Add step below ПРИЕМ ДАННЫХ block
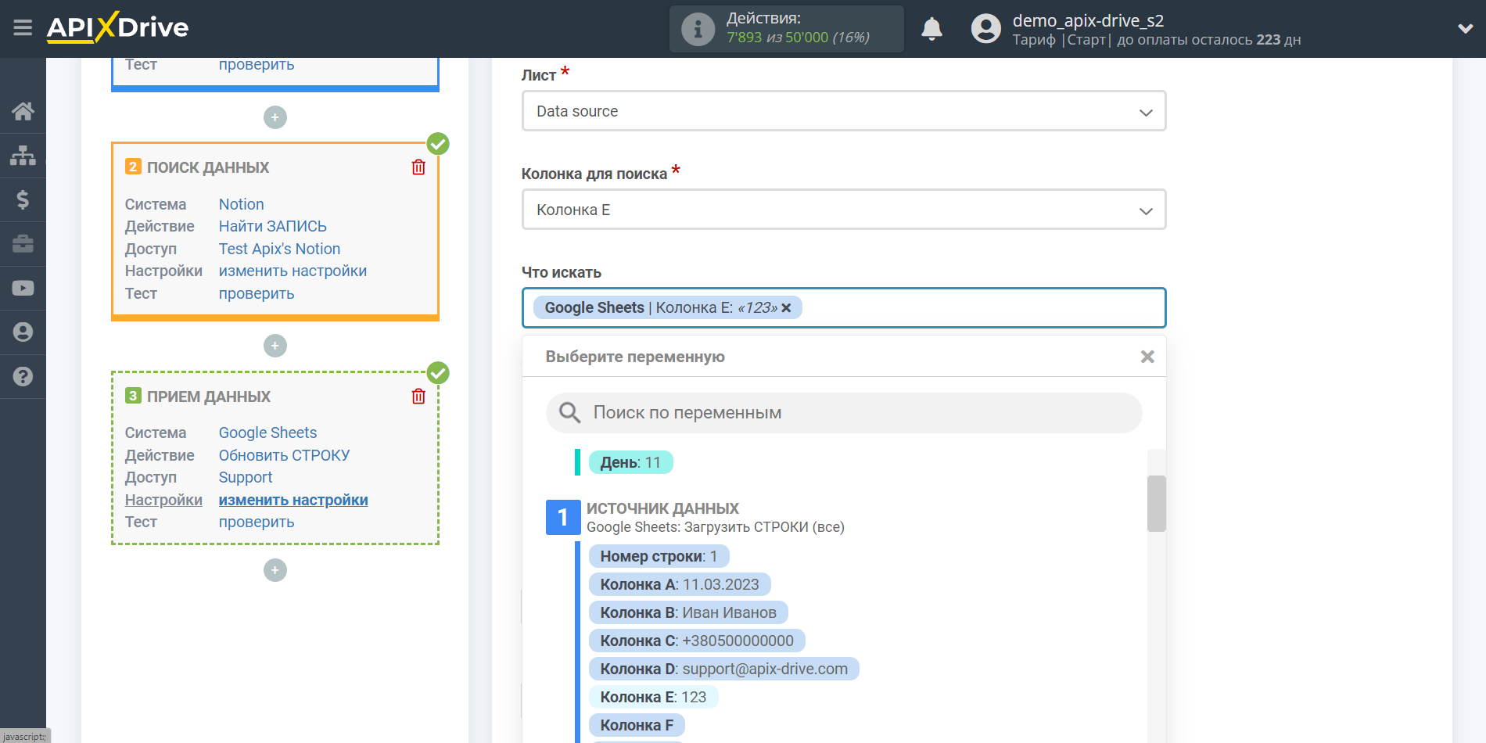 275,570
